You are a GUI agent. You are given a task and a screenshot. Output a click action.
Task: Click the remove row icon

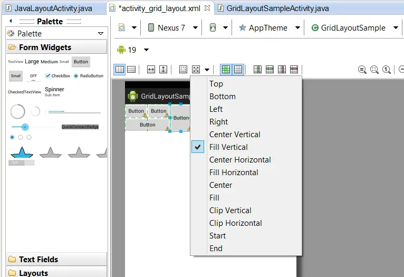[x=294, y=70]
